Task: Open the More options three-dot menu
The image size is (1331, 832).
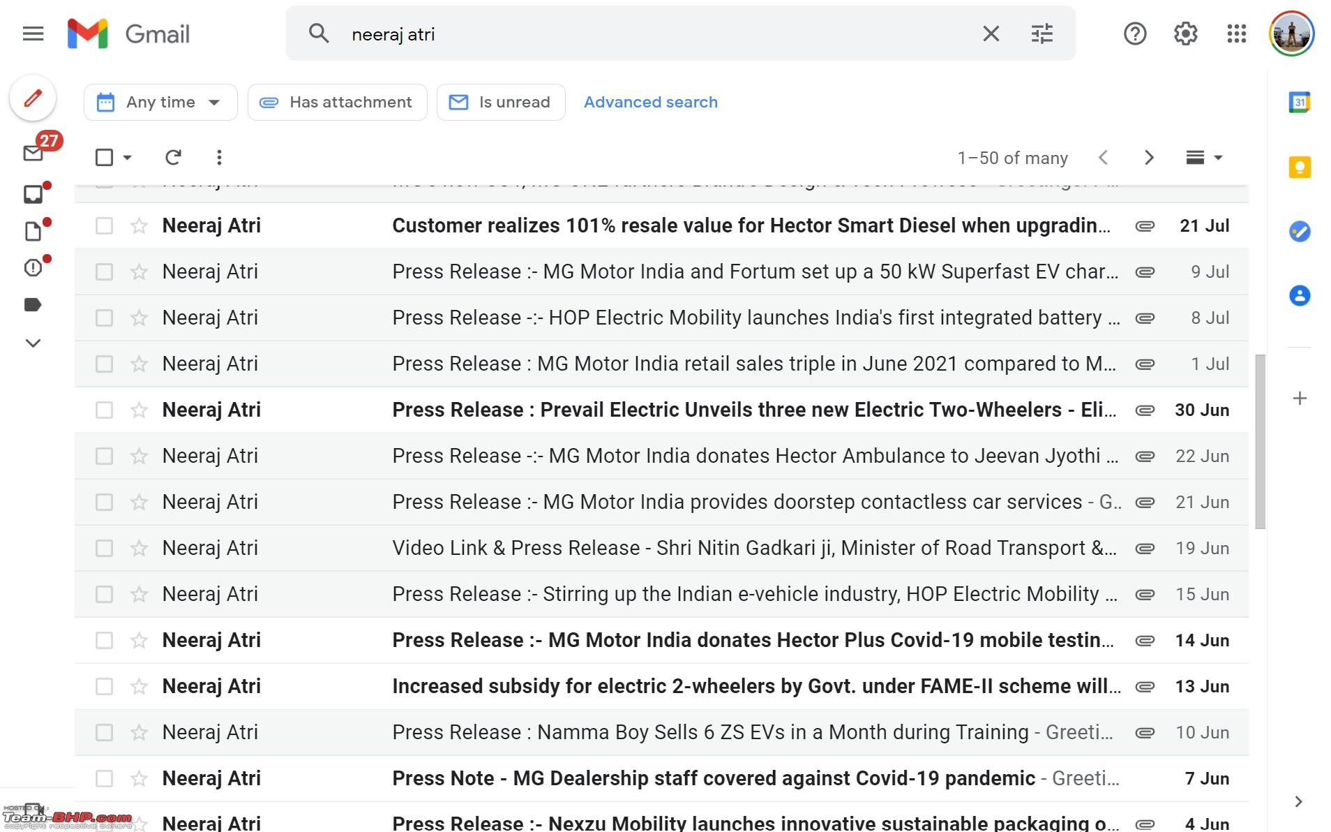Action: pyautogui.click(x=219, y=158)
